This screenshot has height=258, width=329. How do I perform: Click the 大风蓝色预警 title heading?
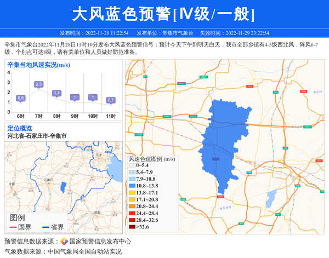(164, 14)
